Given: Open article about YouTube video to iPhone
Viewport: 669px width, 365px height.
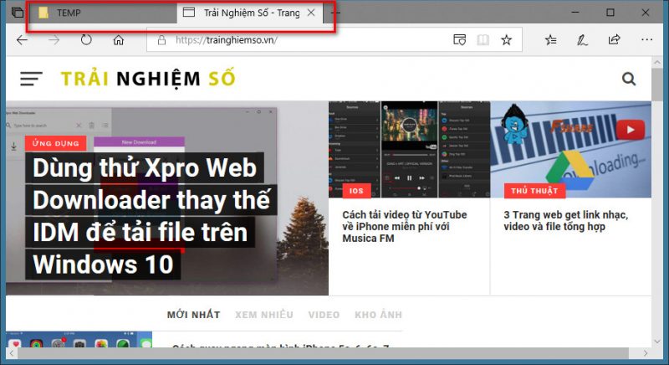Looking at the screenshot, I should [x=405, y=227].
